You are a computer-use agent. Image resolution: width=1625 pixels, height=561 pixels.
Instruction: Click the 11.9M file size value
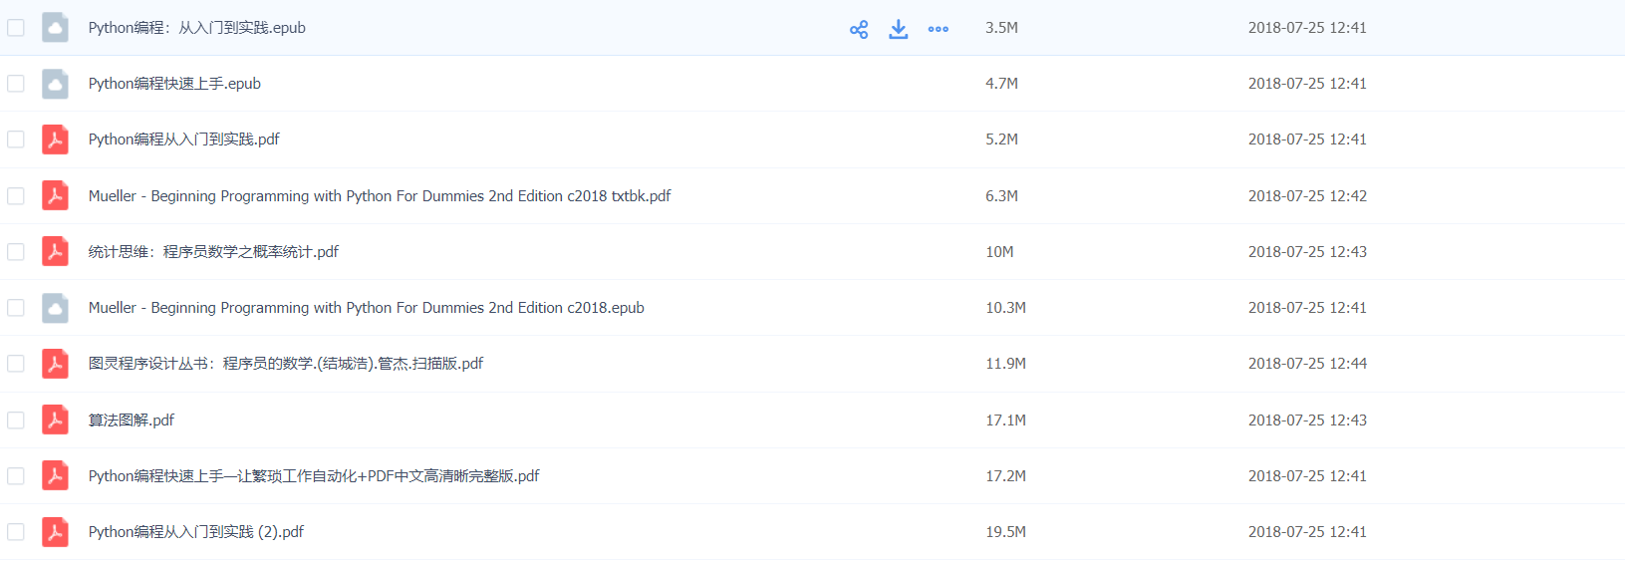point(1005,364)
